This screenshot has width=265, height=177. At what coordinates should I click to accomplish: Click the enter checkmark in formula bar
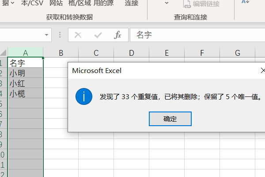pos(98,35)
